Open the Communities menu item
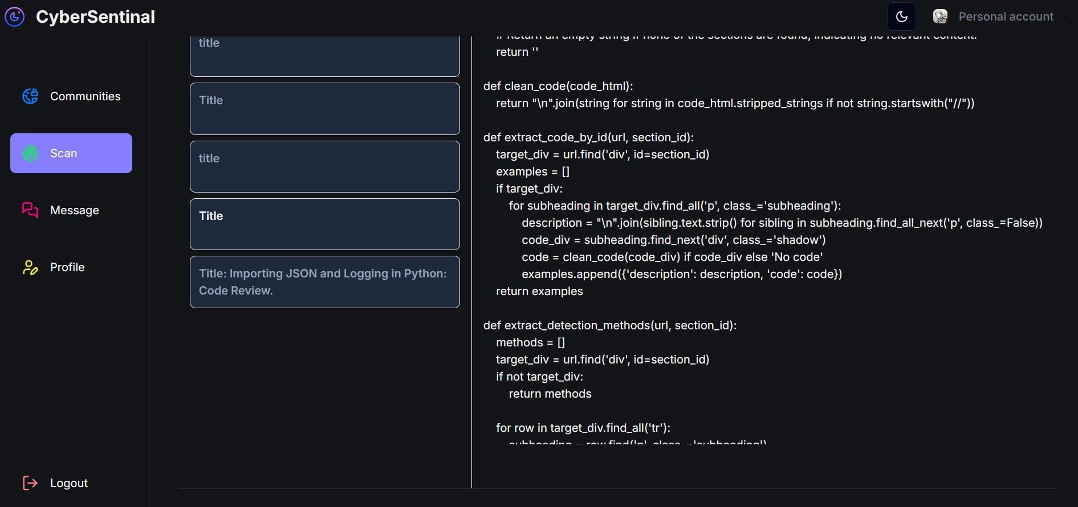 (85, 96)
